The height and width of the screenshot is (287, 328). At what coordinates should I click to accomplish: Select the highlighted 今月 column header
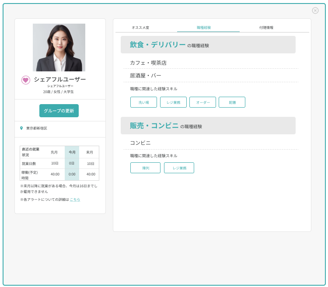click(x=72, y=152)
